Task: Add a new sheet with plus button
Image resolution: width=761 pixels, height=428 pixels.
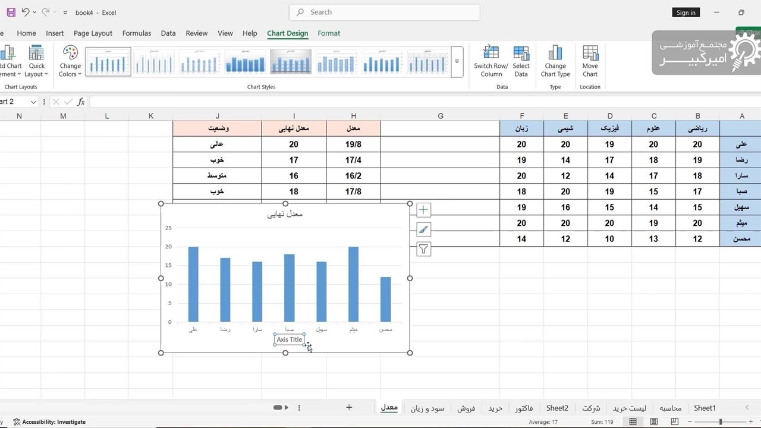Action: (x=349, y=408)
